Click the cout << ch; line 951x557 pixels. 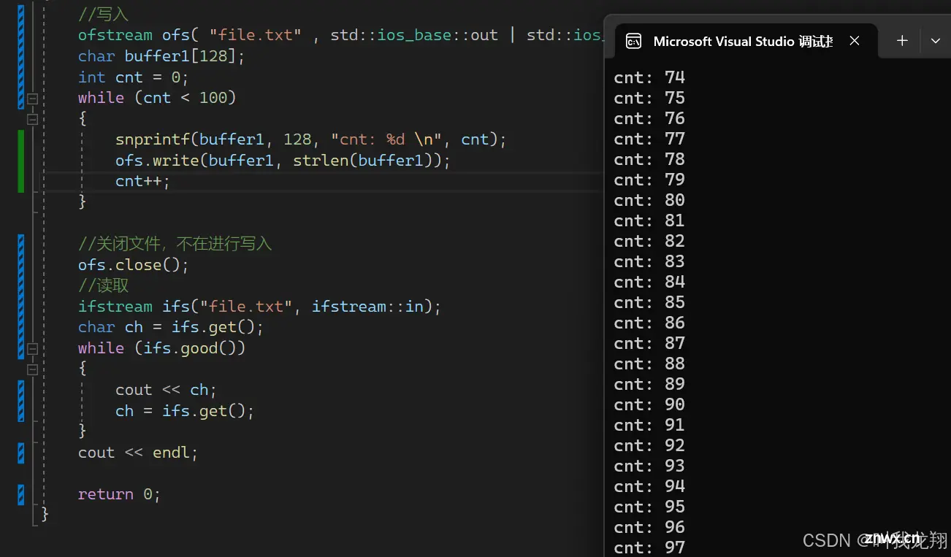166,390
